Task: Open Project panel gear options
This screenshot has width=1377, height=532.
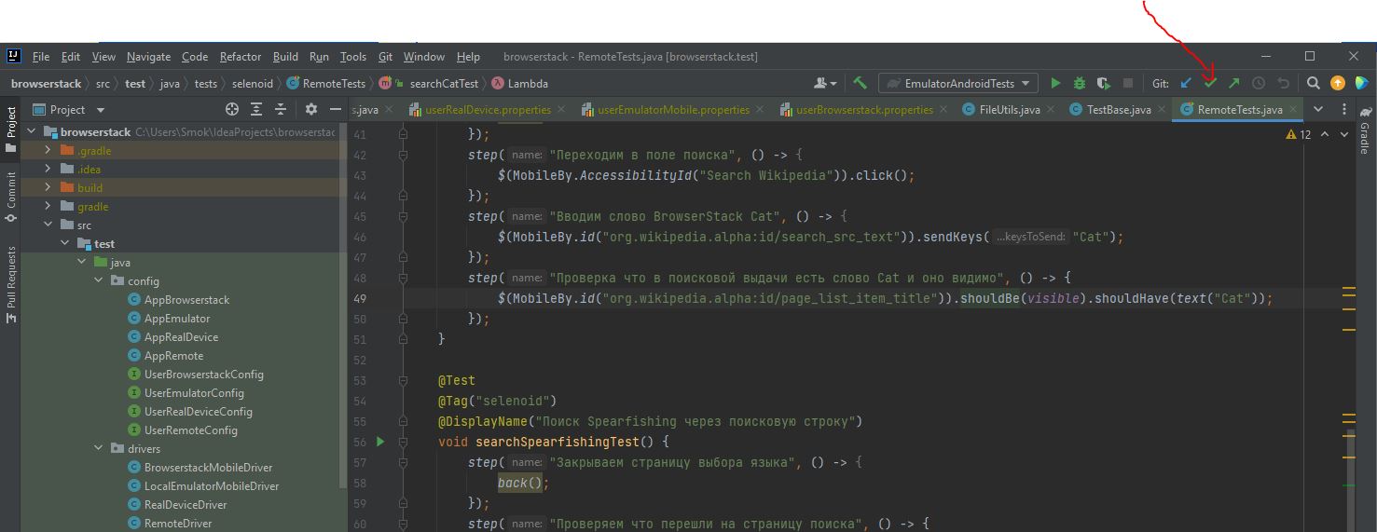Action: (311, 109)
